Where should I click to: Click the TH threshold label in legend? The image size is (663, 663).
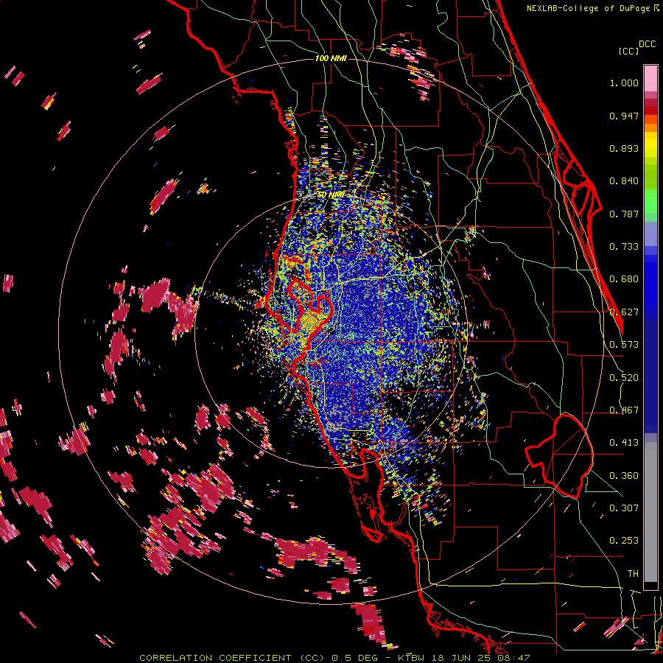(633, 574)
